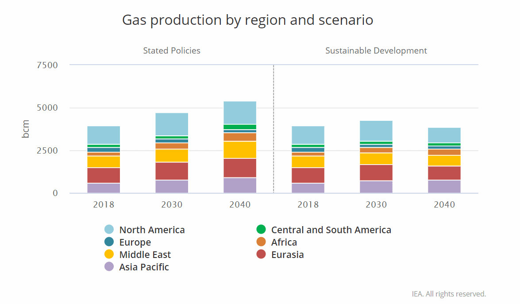Click the Africa legend orange circle
This screenshot has height=304, width=520.
(261, 242)
